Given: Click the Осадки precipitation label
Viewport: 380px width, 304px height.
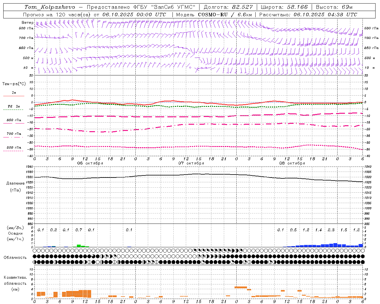Looking at the screenshot, I should [x=15, y=233].
